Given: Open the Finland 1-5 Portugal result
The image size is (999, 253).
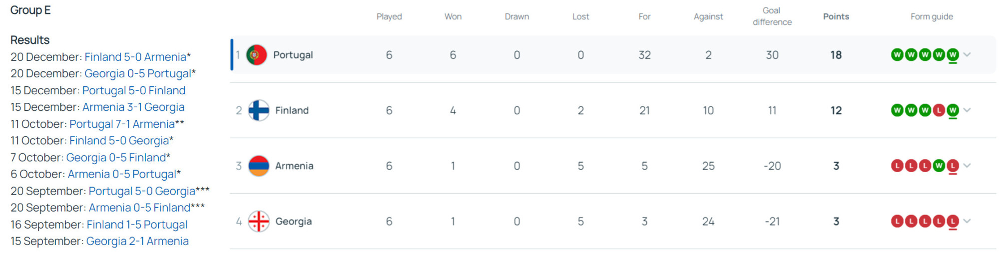Looking at the screenshot, I should [137, 225].
